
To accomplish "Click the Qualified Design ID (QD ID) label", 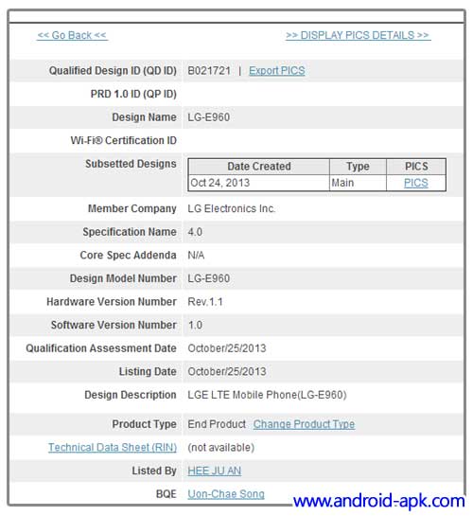I will coord(113,70).
